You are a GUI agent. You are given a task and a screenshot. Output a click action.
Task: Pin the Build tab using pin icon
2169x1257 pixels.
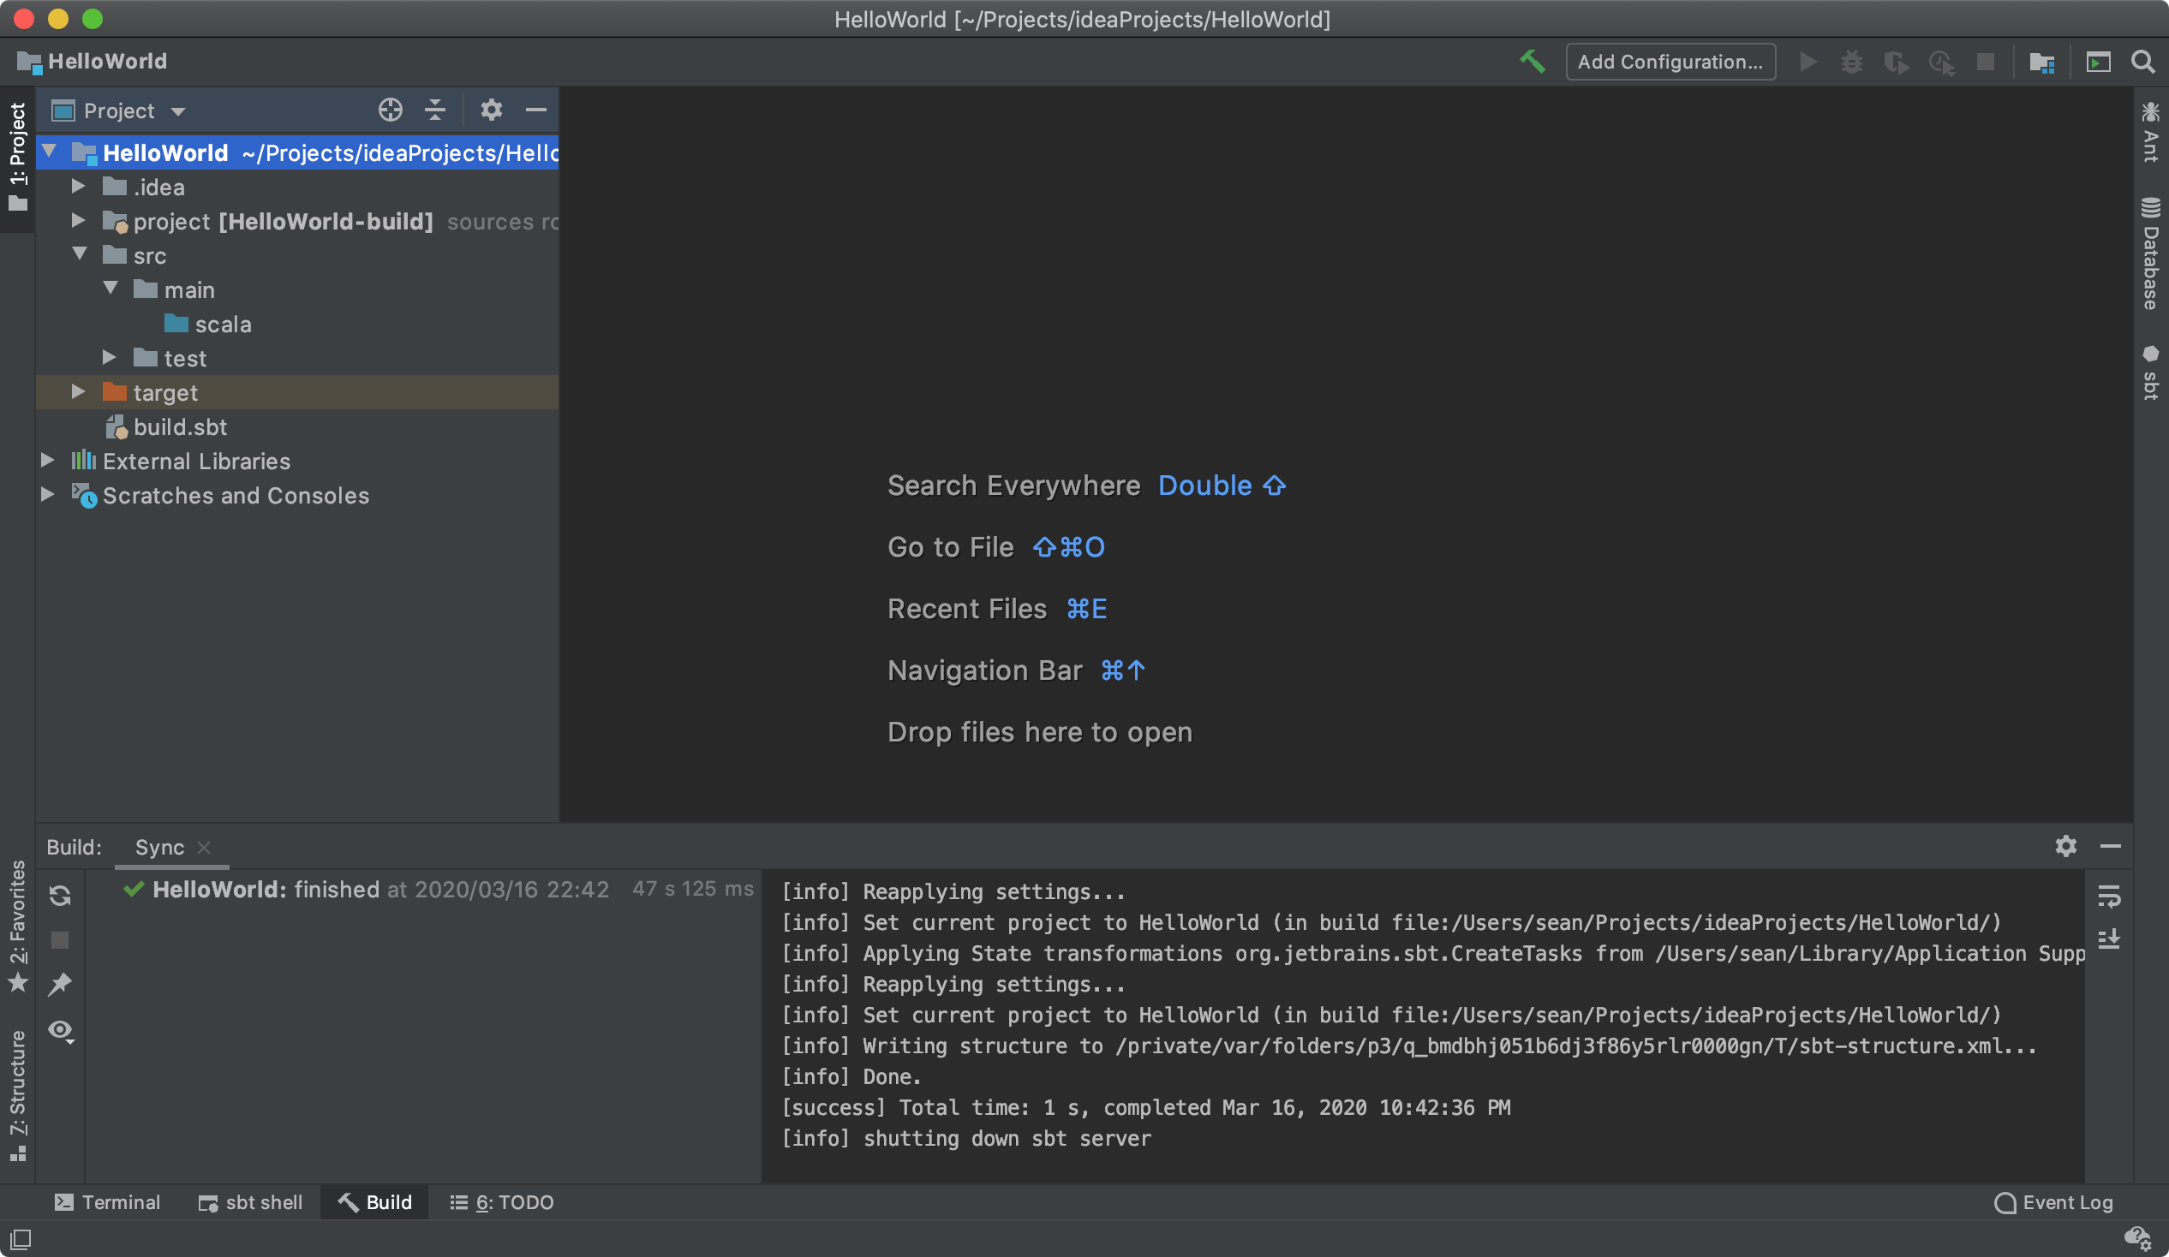(59, 983)
